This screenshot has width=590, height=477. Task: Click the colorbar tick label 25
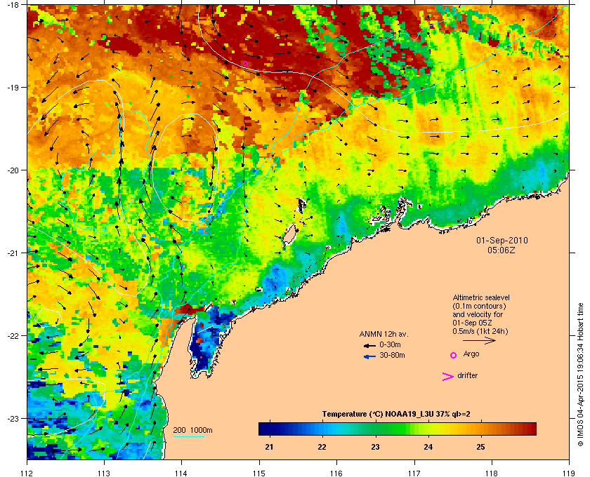pyautogui.click(x=481, y=447)
